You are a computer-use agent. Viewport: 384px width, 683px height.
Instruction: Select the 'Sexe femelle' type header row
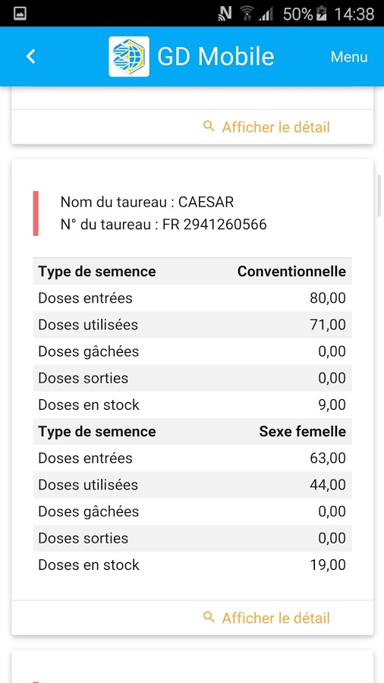pyautogui.click(x=193, y=432)
